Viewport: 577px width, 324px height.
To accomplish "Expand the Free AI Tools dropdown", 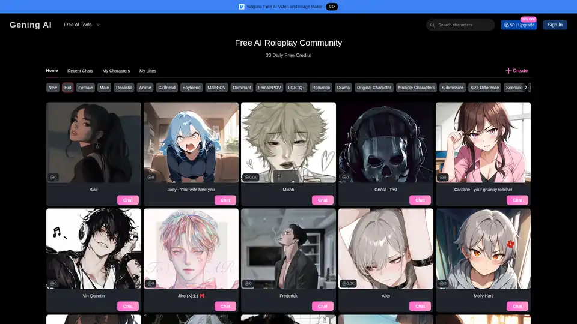I will (82, 25).
